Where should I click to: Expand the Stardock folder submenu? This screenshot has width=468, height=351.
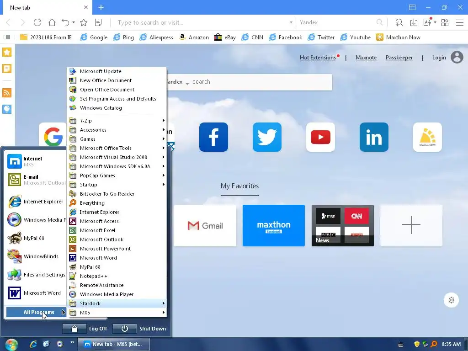click(x=117, y=303)
